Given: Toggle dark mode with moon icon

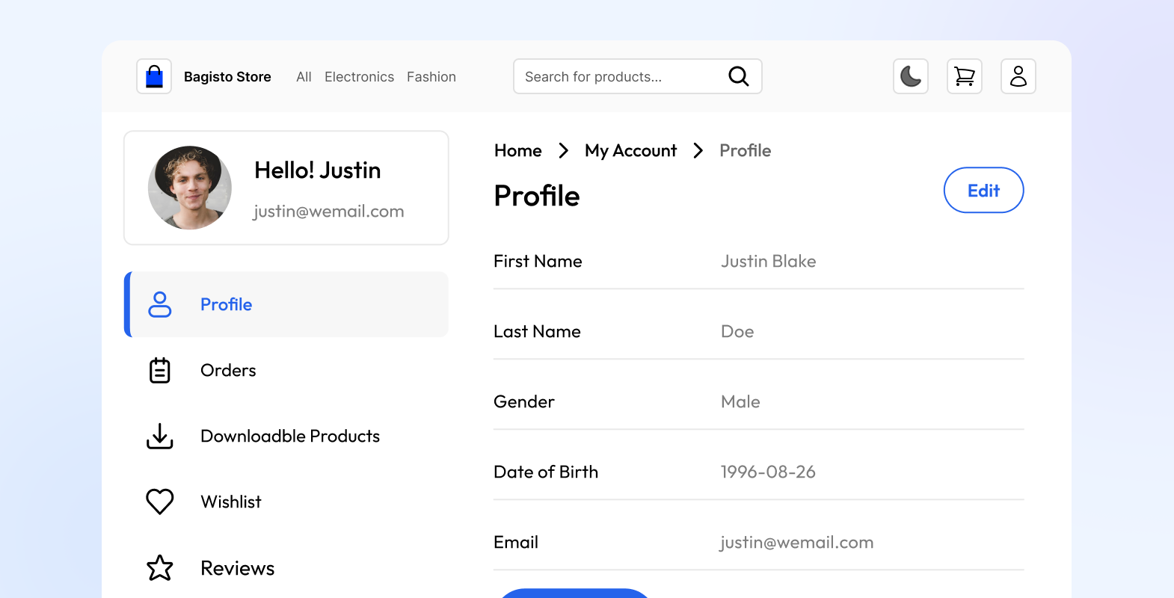Looking at the screenshot, I should click(911, 76).
